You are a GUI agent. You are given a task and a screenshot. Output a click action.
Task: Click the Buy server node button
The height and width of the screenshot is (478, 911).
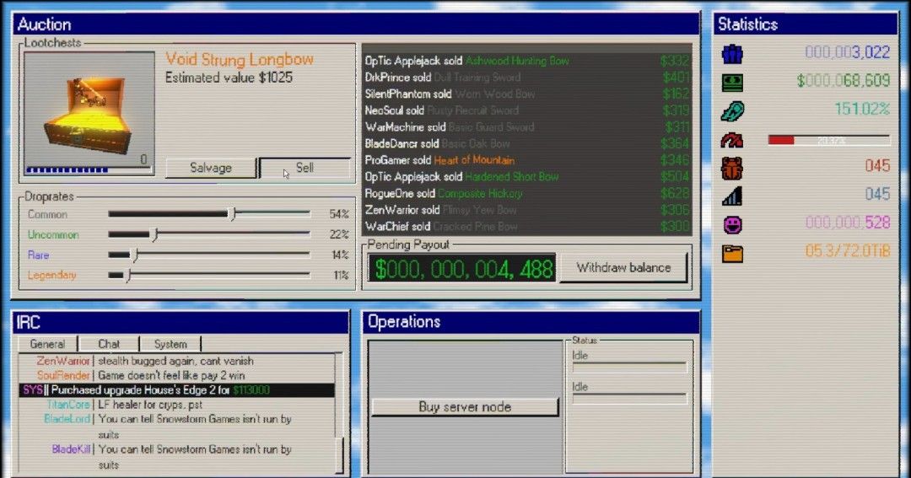465,406
